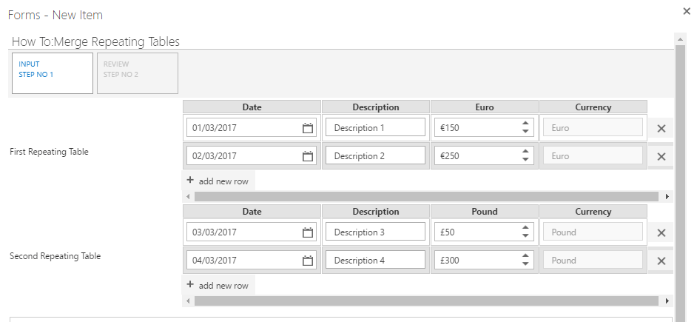
Task: Click the vertical scrollbar up arrow
Action: click(680, 39)
